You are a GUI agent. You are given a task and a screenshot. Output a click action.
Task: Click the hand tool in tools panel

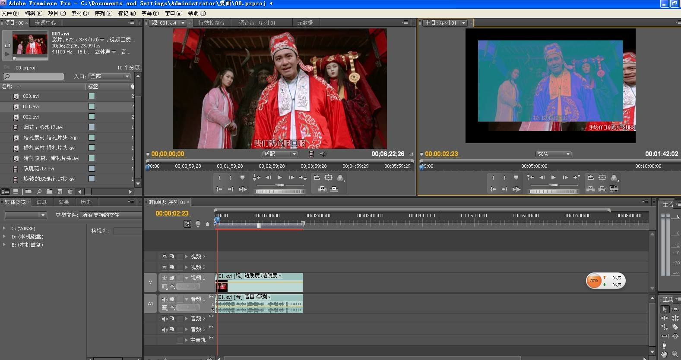(x=665, y=354)
